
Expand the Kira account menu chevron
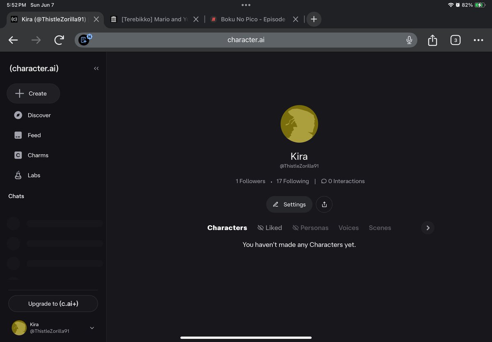coord(92,328)
